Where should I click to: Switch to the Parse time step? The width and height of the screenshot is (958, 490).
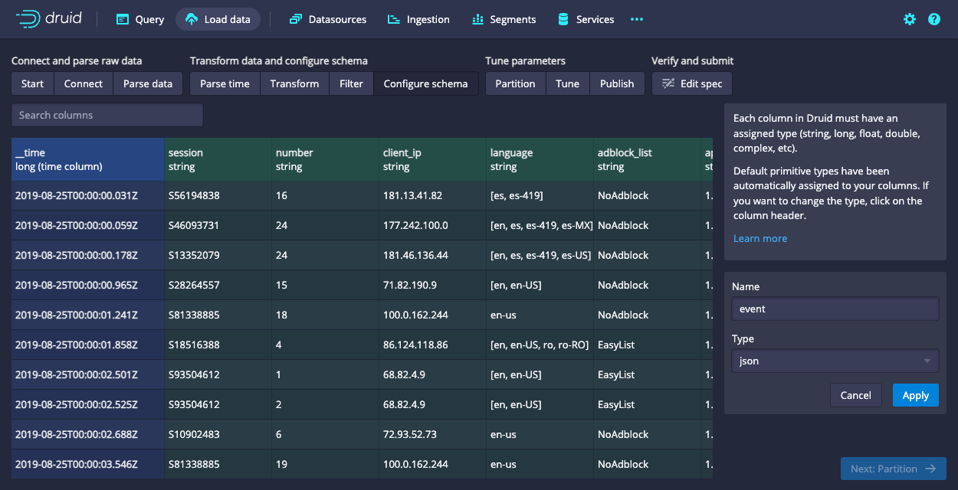225,83
